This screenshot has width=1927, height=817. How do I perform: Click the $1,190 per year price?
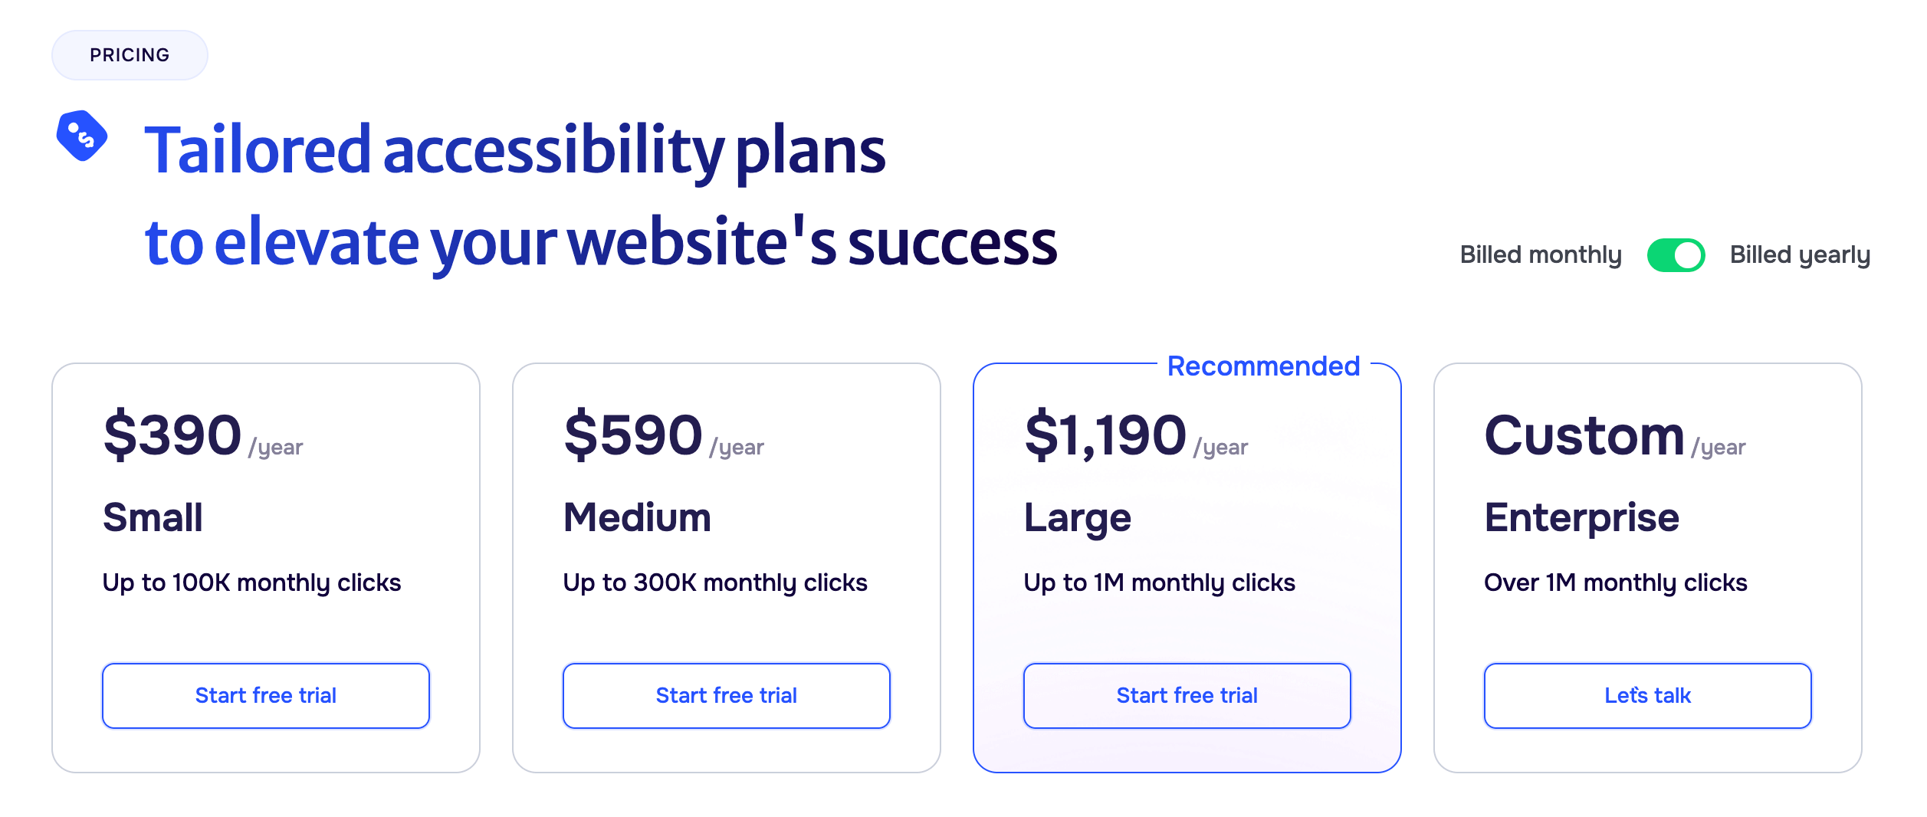1136,435
